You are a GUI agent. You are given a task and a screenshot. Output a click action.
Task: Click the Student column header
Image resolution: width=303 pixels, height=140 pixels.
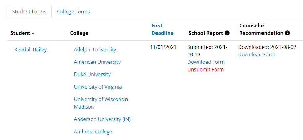[20, 33]
